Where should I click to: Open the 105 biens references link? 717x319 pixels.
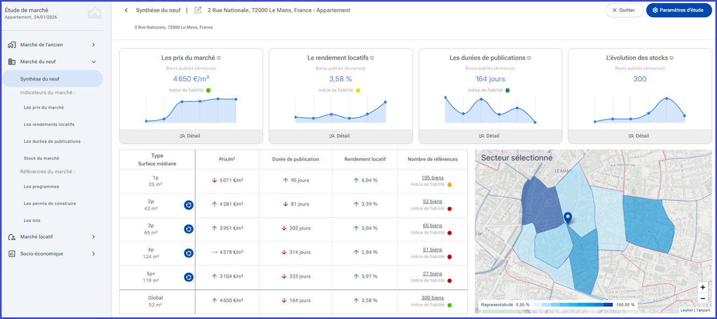(432, 178)
